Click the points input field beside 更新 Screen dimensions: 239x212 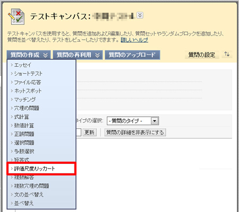click(79, 132)
